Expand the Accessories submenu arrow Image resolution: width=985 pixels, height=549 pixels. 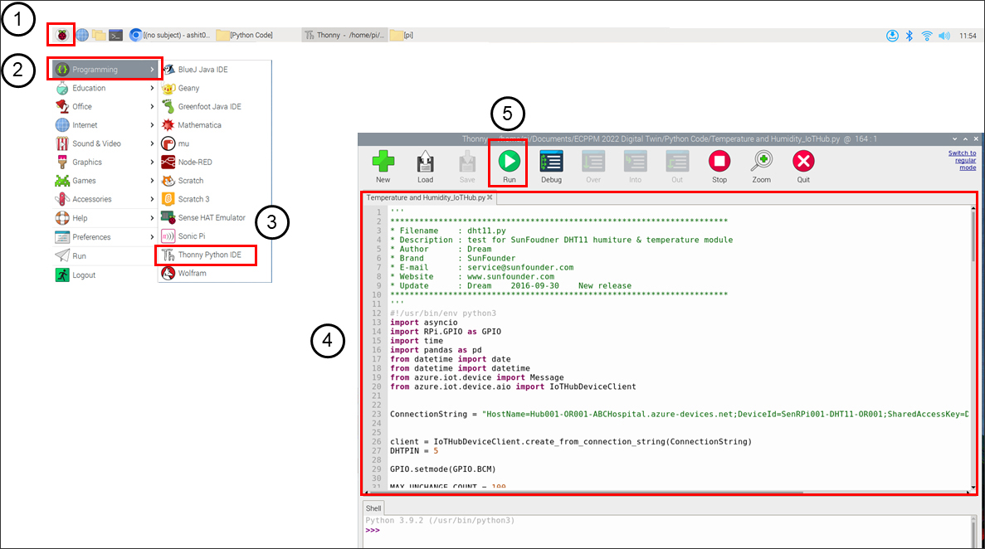152,199
